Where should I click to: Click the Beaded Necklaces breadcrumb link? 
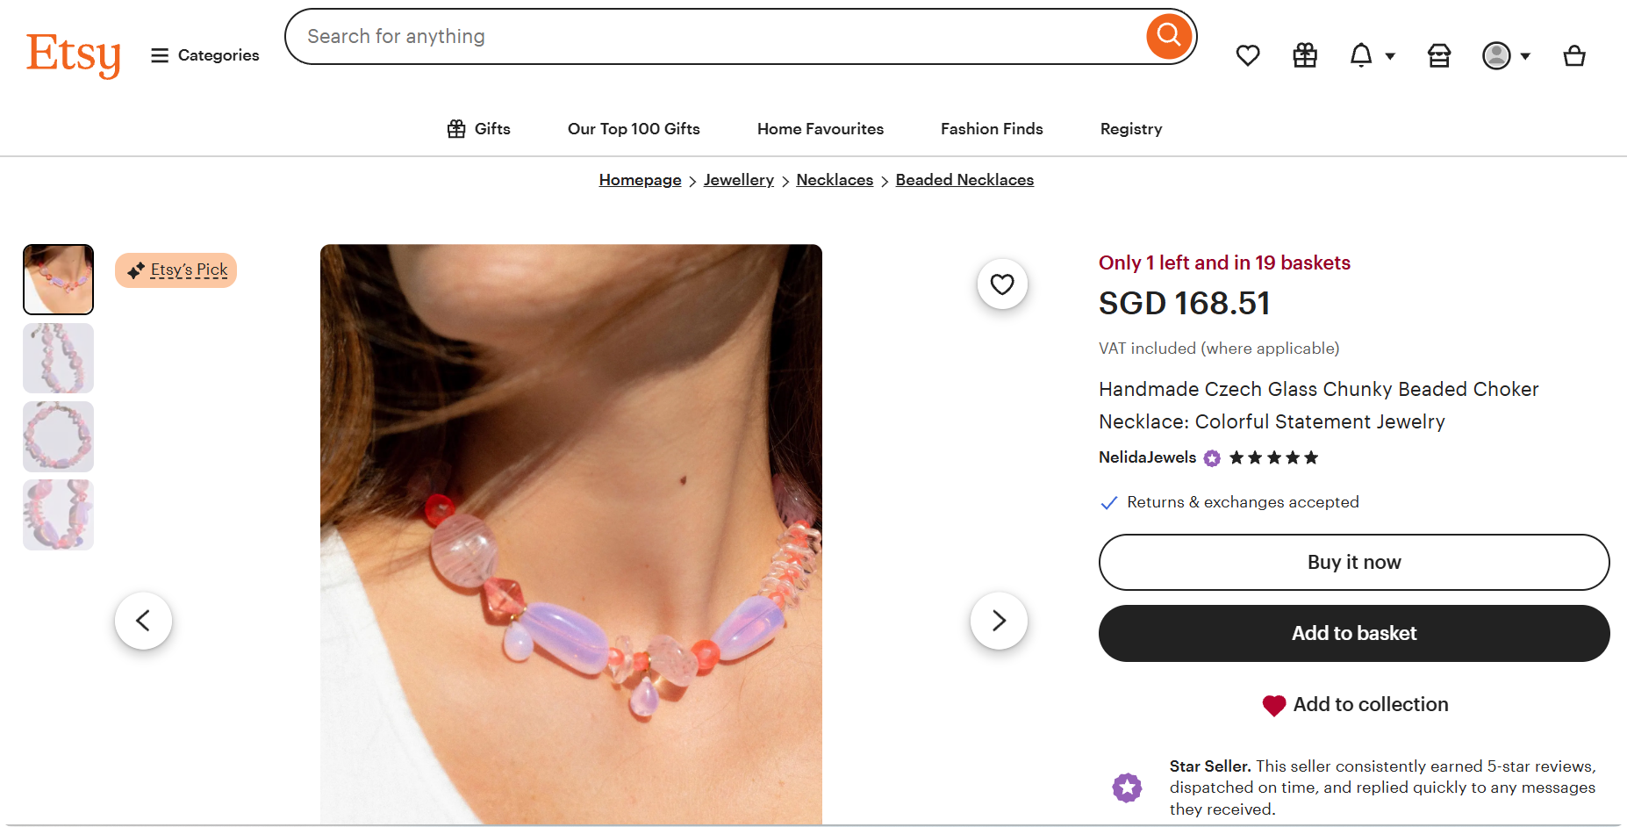[x=964, y=180]
